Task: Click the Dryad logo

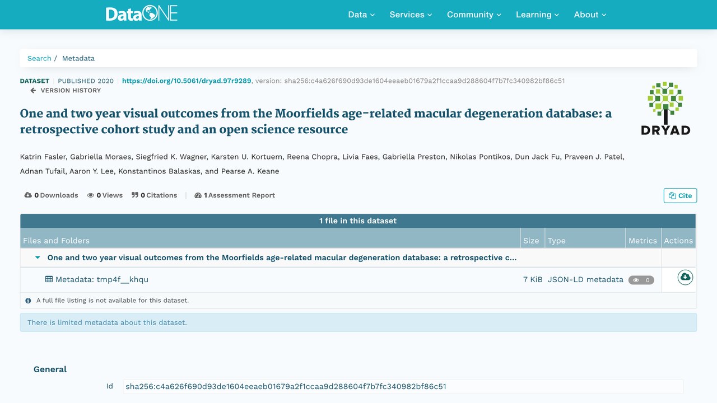Action: 665,109
